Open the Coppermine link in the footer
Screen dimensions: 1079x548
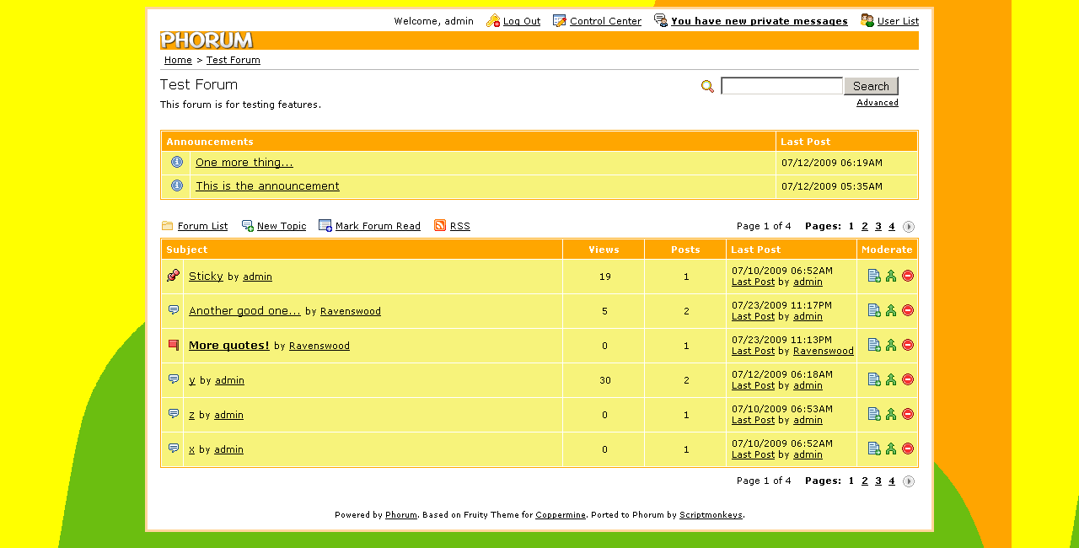pyautogui.click(x=561, y=514)
